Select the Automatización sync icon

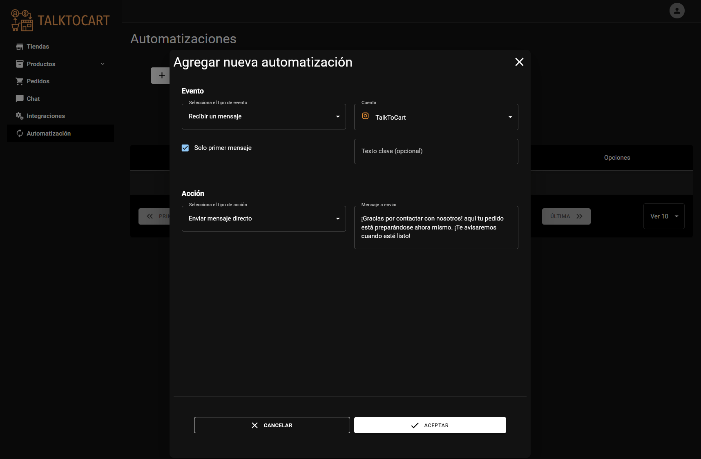tap(19, 133)
